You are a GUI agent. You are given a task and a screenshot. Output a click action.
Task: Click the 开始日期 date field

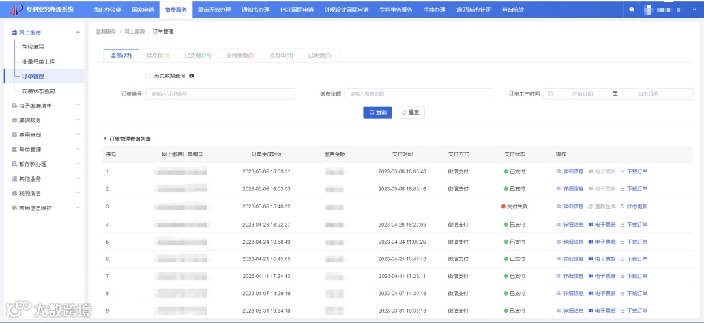[x=582, y=94]
